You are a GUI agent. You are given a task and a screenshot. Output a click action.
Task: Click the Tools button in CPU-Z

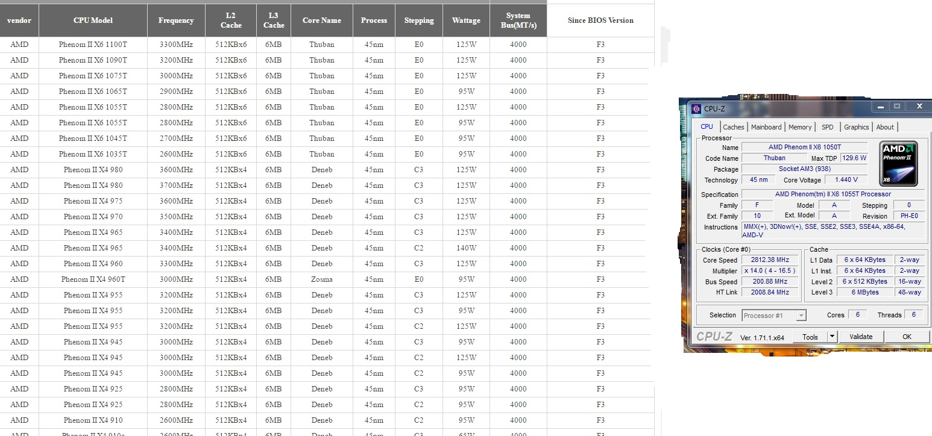(810, 337)
